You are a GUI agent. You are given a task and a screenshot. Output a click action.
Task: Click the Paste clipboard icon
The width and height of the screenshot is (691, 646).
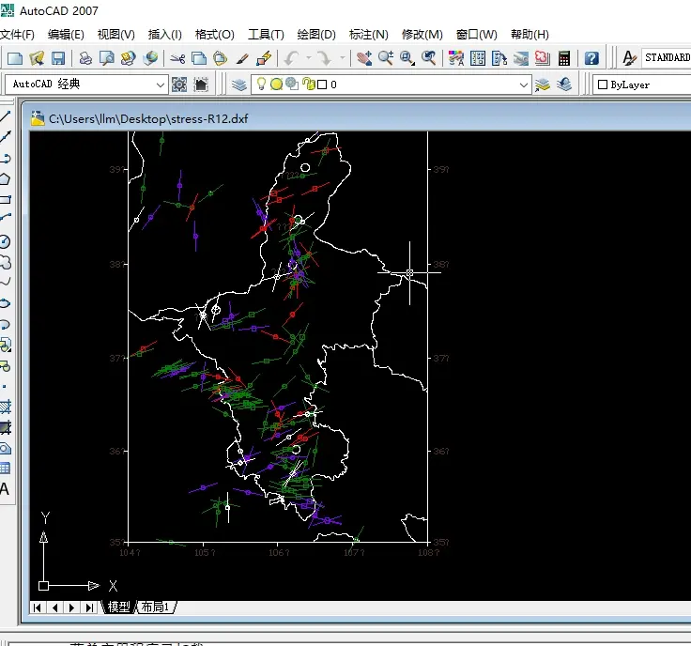220,57
